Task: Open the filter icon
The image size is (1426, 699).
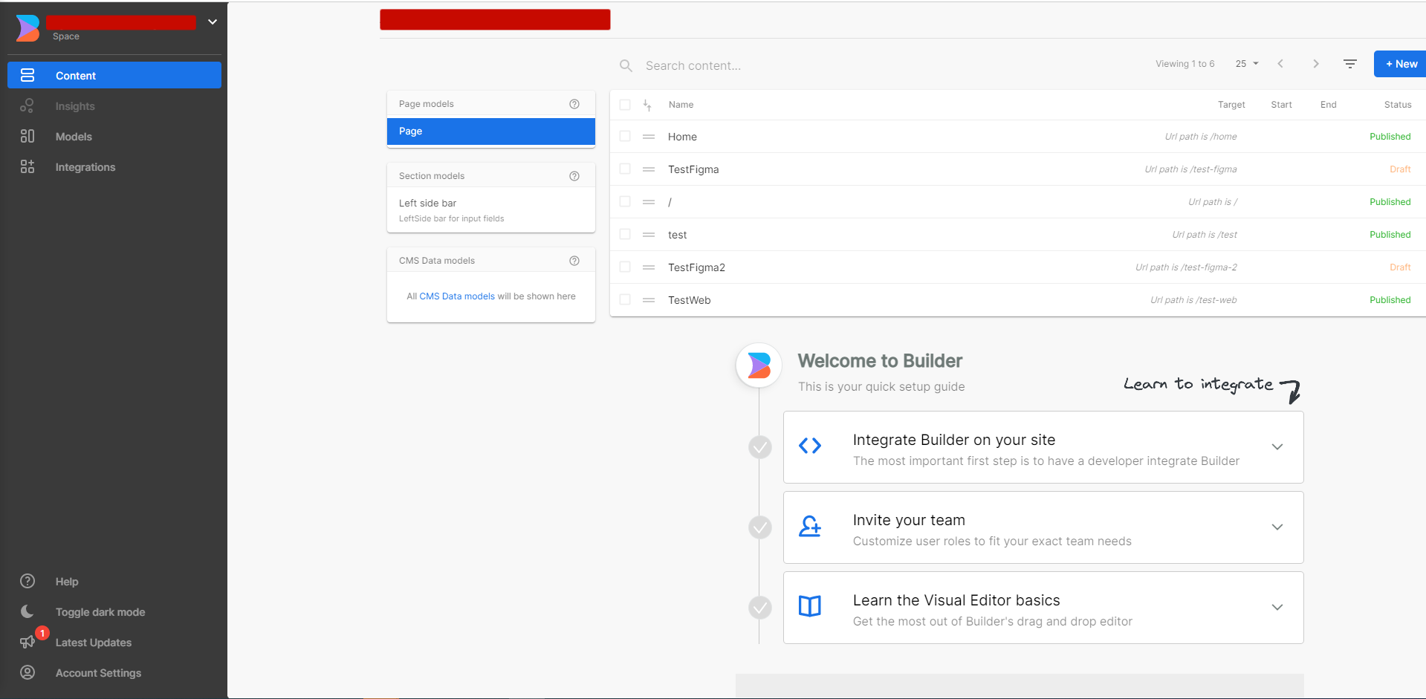Action: pyautogui.click(x=1350, y=64)
